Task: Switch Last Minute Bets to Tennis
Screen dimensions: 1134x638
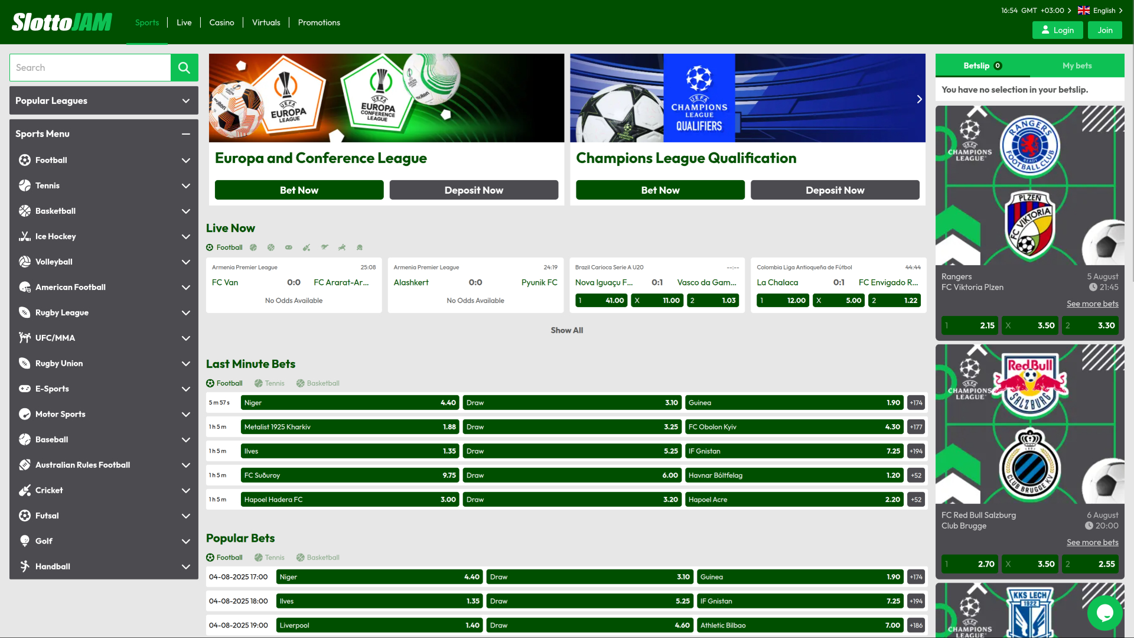Action: 269,383
